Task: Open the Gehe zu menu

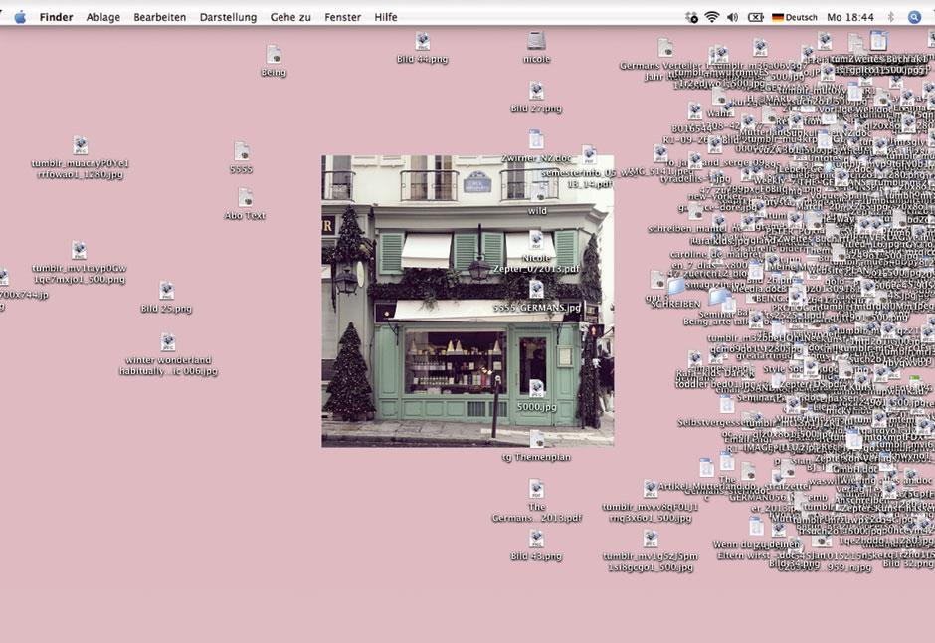Action: click(x=289, y=16)
